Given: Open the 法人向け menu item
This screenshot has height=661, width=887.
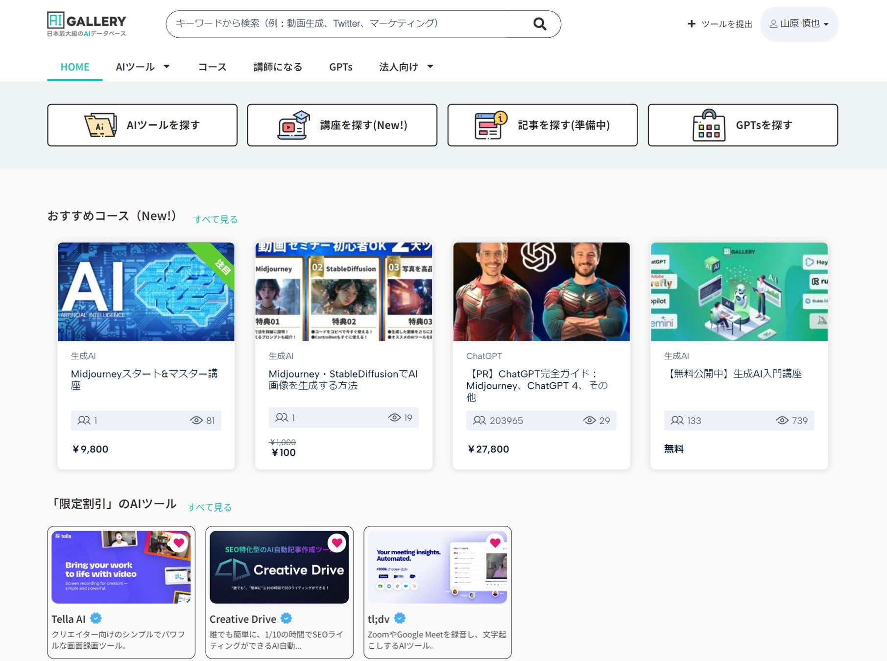Looking at the screenshot, I should [x=399, y=67].
